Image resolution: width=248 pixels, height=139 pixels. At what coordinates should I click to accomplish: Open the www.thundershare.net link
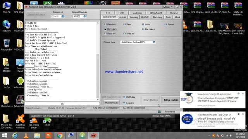pos(124,72)
